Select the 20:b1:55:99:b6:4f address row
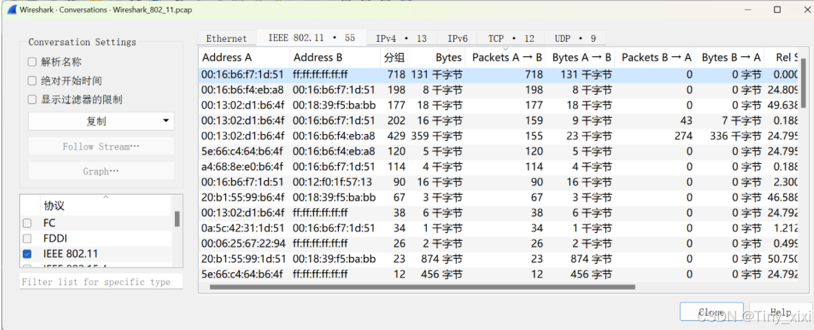The height and width of the screenshot is (330, 814). pos(499,197)
